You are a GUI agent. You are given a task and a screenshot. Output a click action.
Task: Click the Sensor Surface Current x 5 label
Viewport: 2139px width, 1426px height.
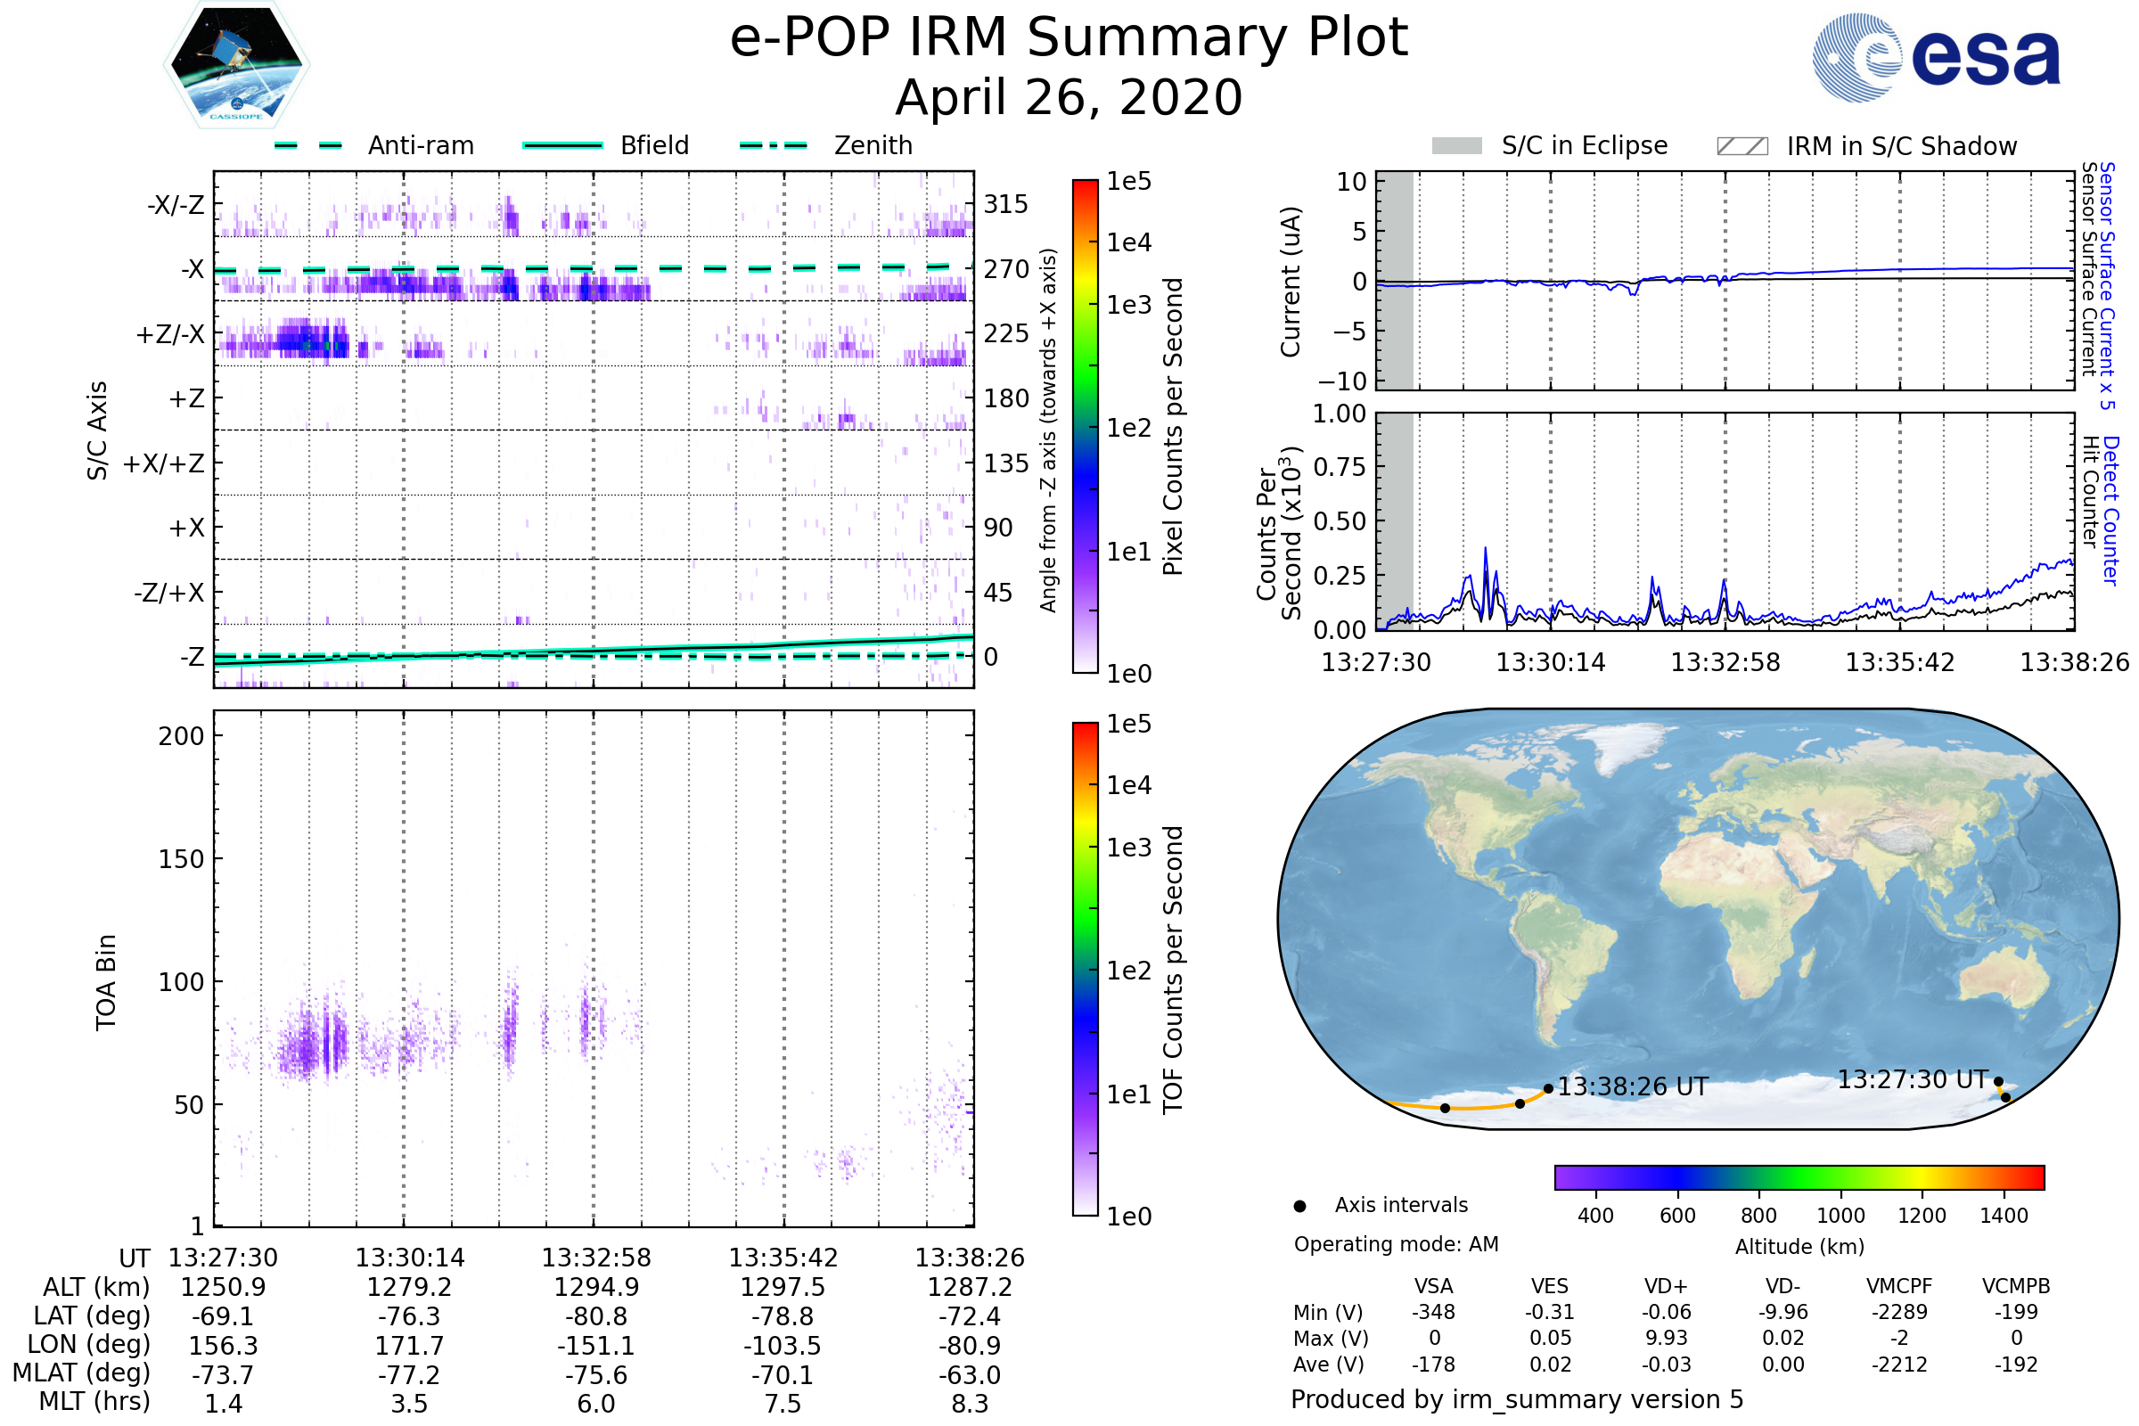[x=2107, y=285]
